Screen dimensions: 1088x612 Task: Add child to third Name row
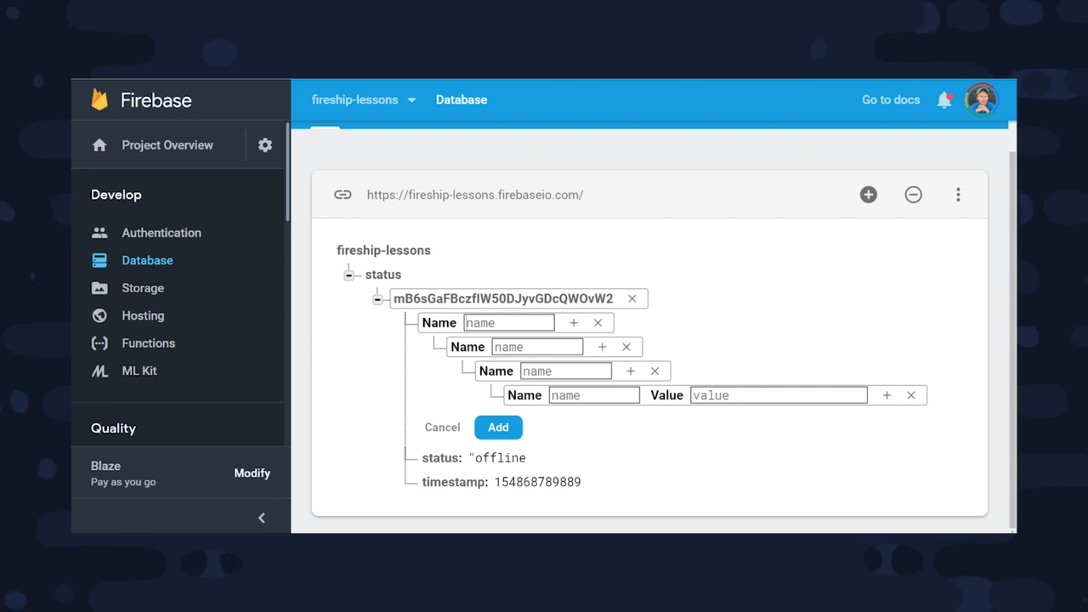pyautogui.click(x=631, y=371)
